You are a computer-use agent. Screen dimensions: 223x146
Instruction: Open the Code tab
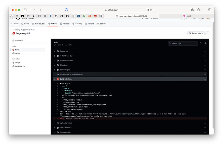15,24
